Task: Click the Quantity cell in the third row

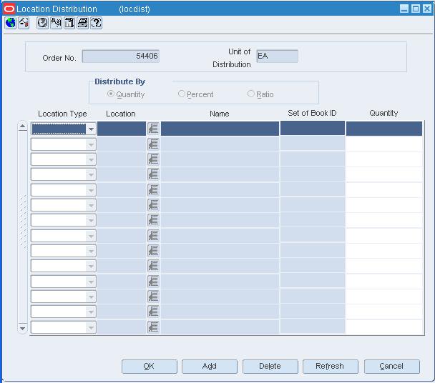Action: 384,159
